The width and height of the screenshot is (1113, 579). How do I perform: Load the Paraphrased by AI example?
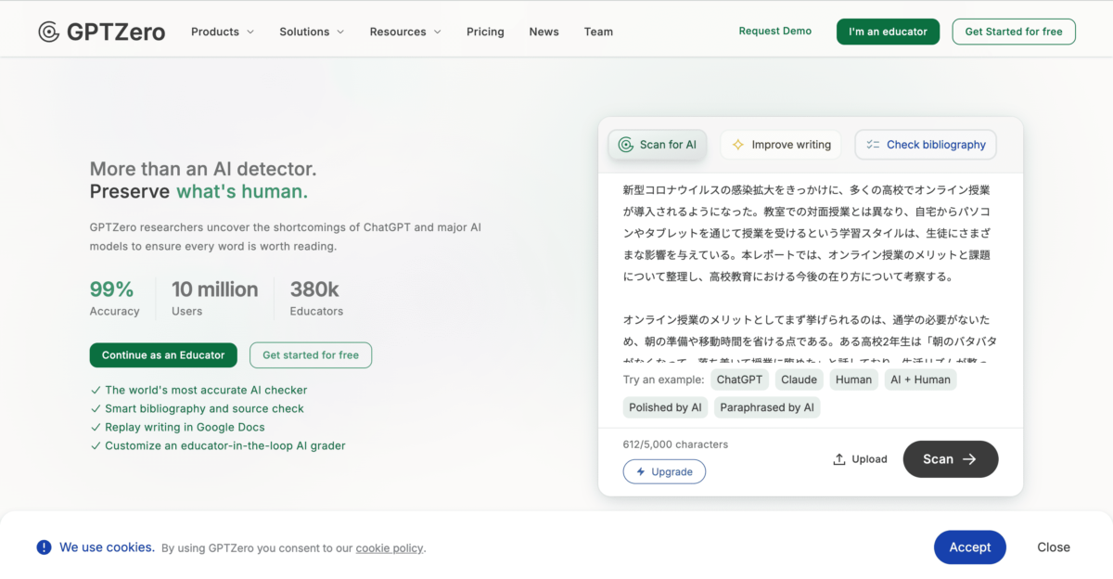767,407
